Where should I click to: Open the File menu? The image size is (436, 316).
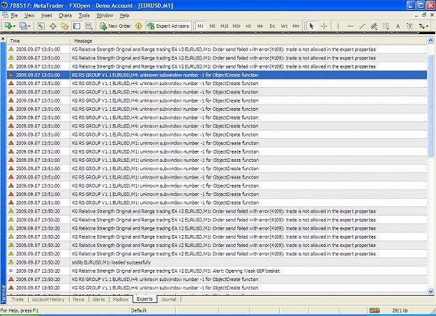(x=14, y=15)
